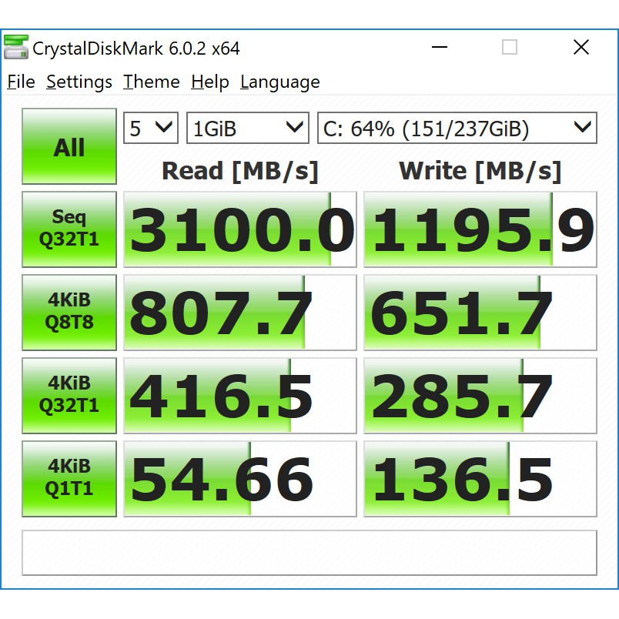
Task: Expand the test count dropdown showing 5
Action: (x=151, y=129)
